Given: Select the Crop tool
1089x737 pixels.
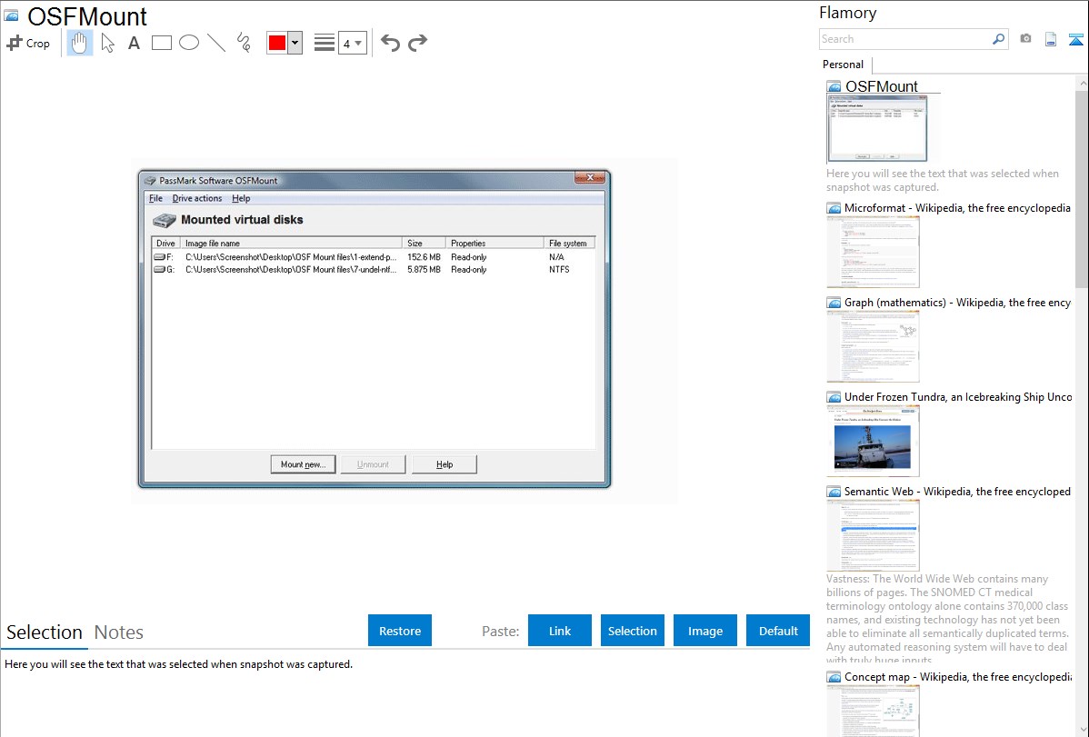Looking at the screenshot, I should click(28, 43).
